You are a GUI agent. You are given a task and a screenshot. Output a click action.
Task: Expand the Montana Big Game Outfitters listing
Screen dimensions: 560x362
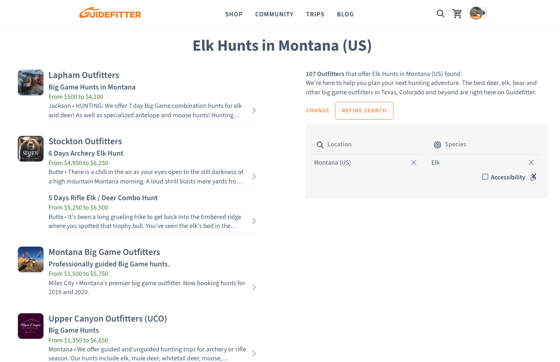coord(254,287)
